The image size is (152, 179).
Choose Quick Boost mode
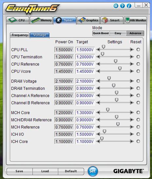[101, 33]
